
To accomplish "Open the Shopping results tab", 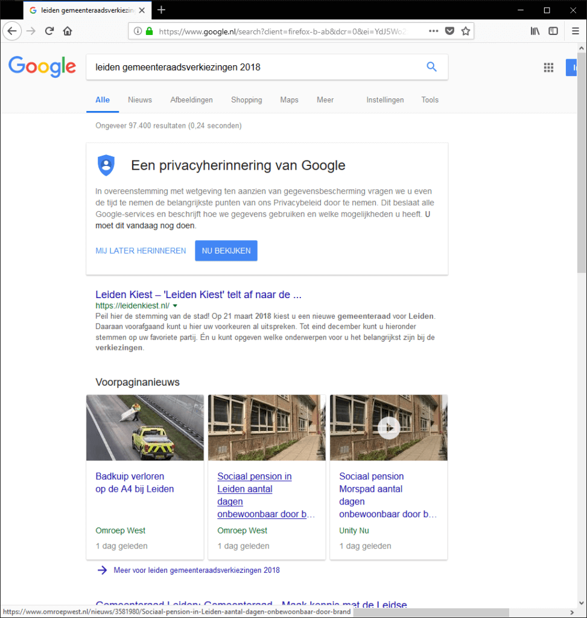I will click(247, 100).
